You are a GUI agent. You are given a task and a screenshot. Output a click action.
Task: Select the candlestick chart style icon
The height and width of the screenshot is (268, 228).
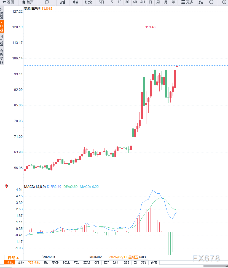pos(75,2)
